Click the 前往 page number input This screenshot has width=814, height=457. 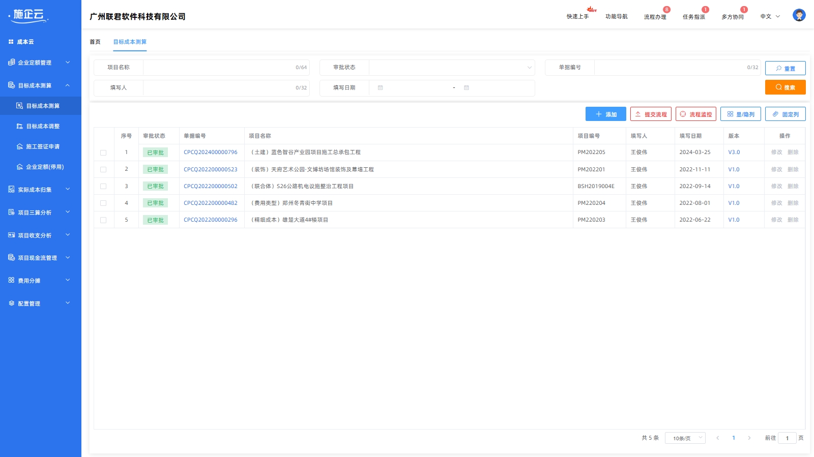(x=787, y=438)
